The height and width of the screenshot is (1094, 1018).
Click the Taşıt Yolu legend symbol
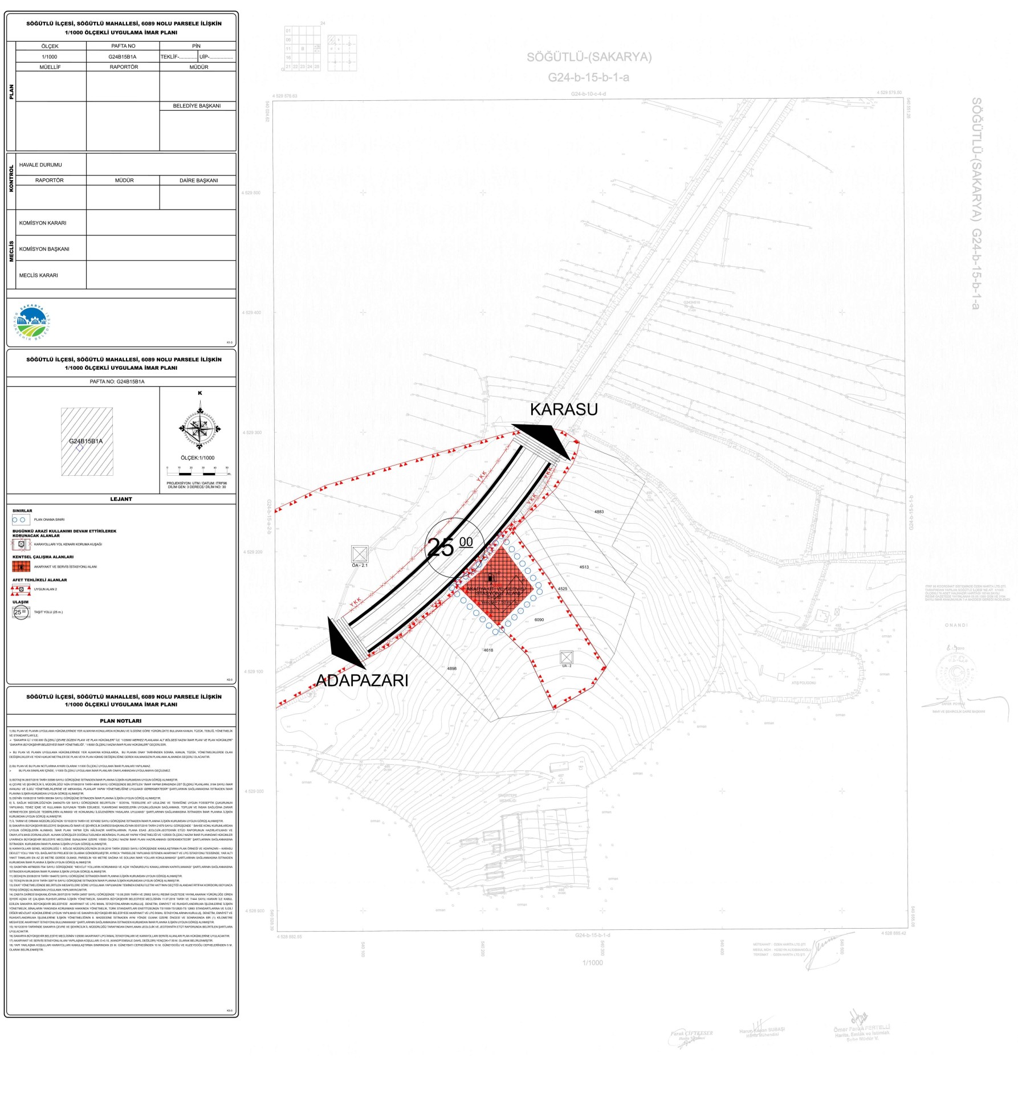point(21,612)
